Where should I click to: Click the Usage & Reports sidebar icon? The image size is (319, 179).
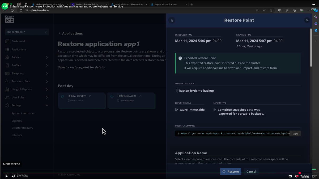point(7,89)
